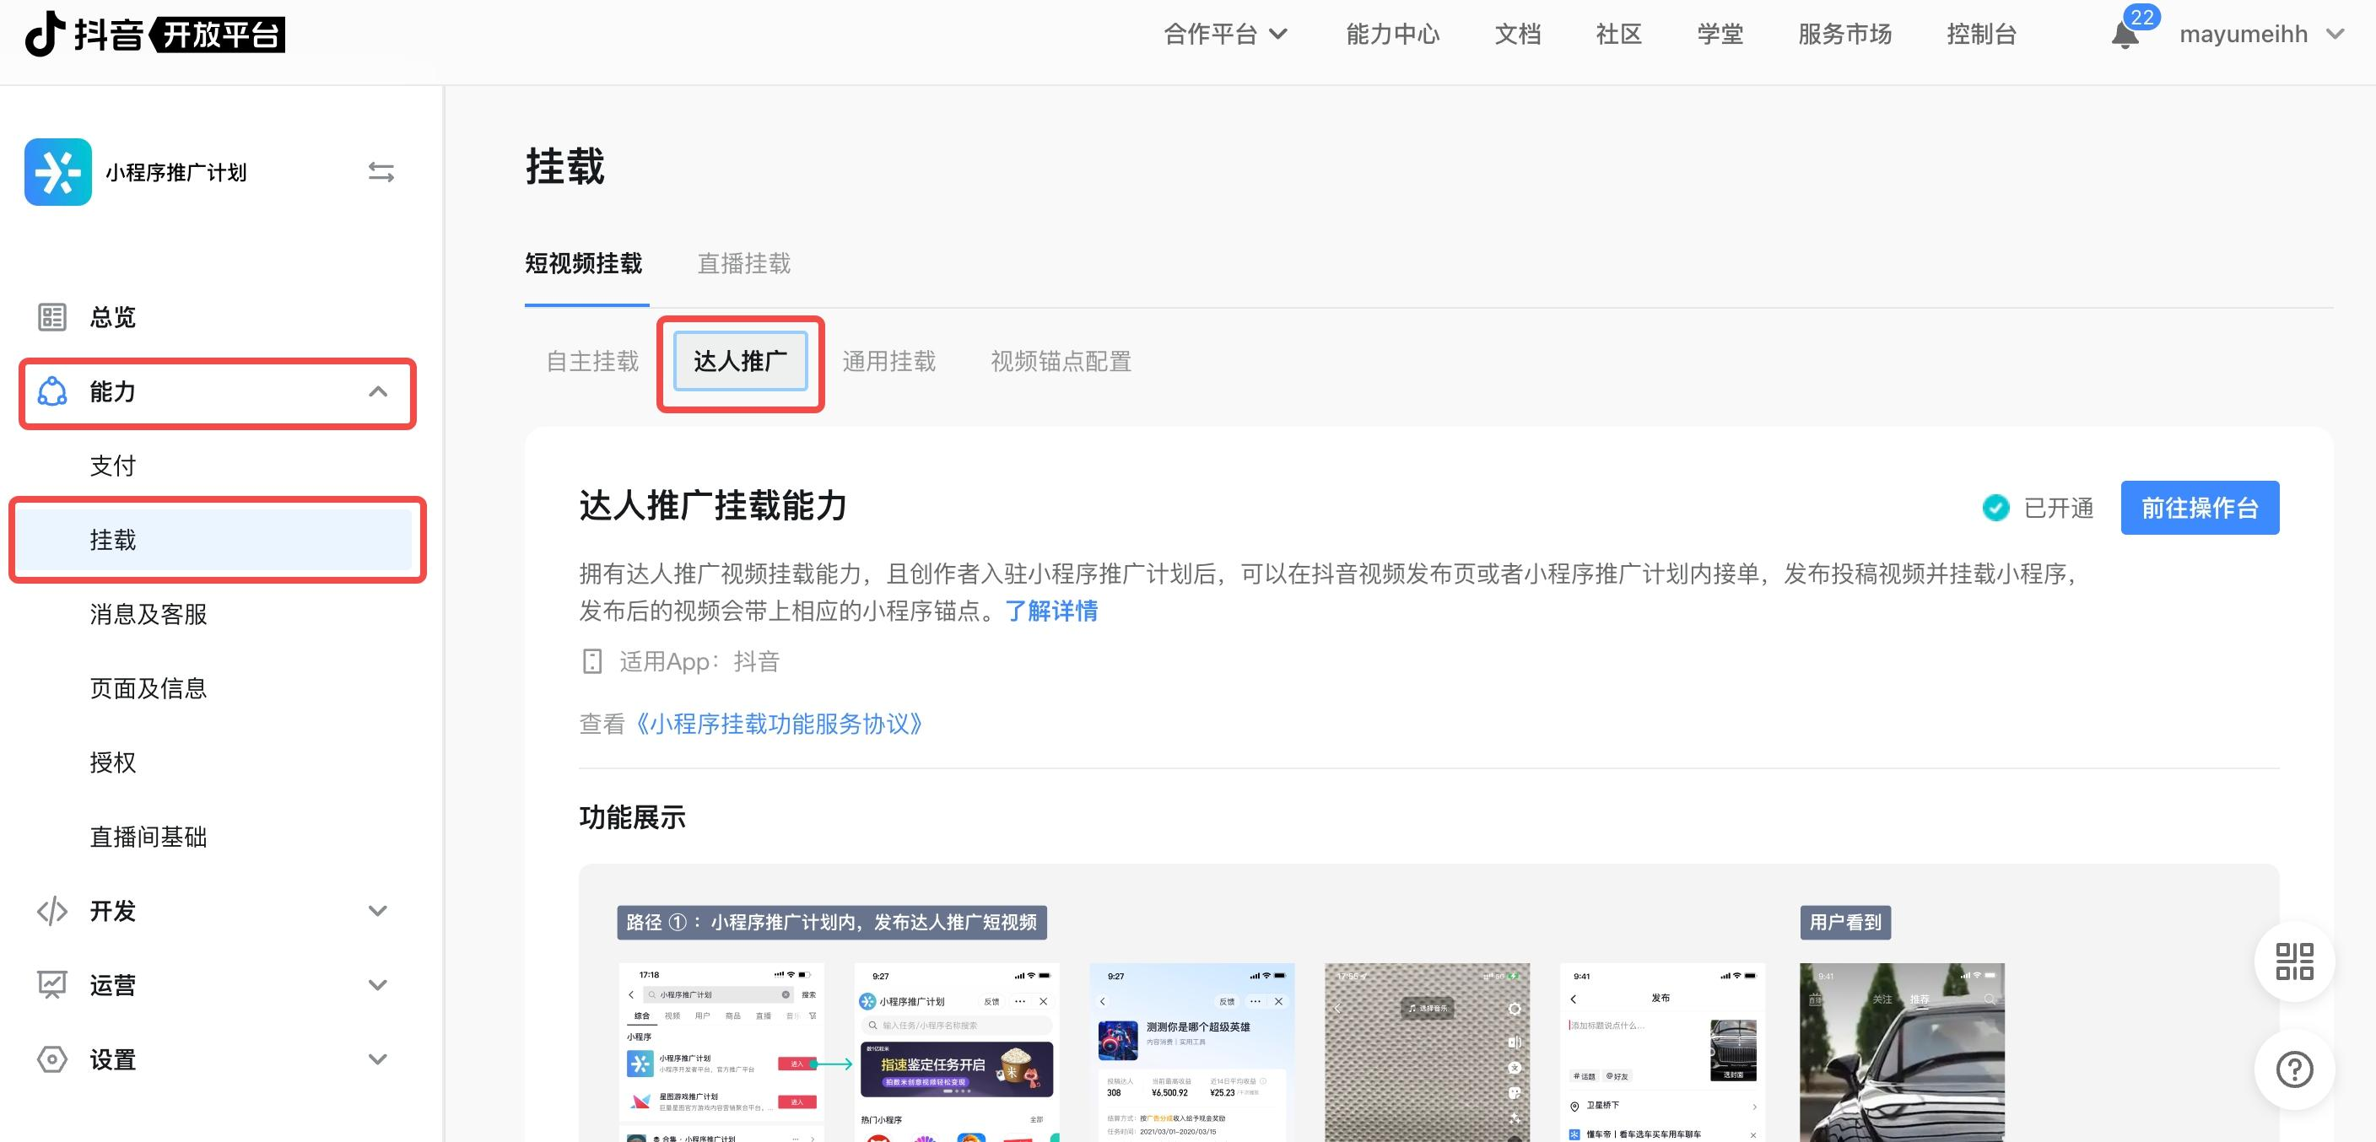Viewport: 2376px width, 1142px height.
Task: Click the Douyin Open Platform logo
Action: pos(154,34)
